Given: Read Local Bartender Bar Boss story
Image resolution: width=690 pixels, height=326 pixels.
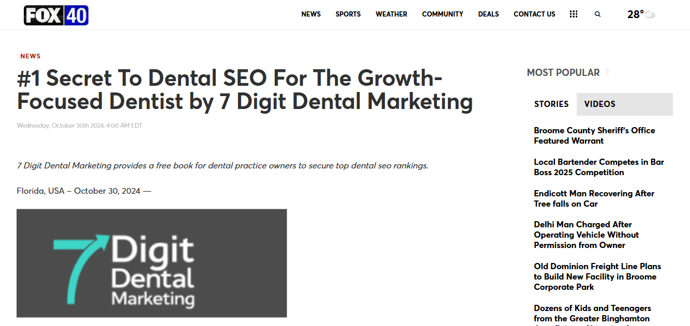Looking at the screenshot, I should tap(599, 167).
